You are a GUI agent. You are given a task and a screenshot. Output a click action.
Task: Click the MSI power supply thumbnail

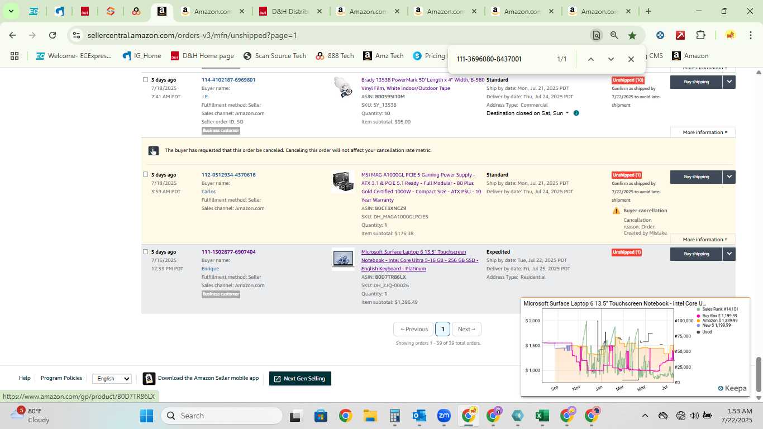343,182
